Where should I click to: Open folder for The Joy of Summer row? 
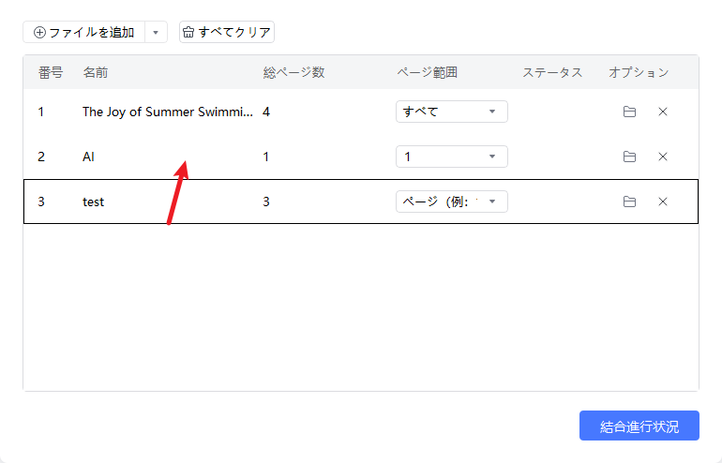coord(629,112)
